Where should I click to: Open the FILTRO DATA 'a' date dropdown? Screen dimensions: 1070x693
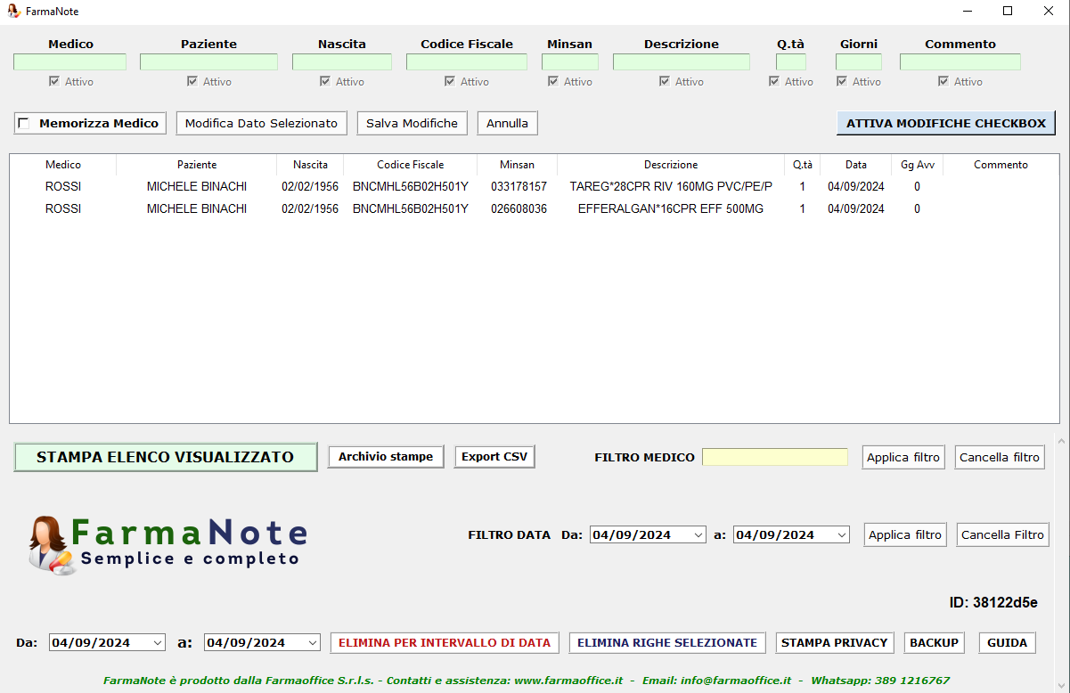click(x=841, y=535)
